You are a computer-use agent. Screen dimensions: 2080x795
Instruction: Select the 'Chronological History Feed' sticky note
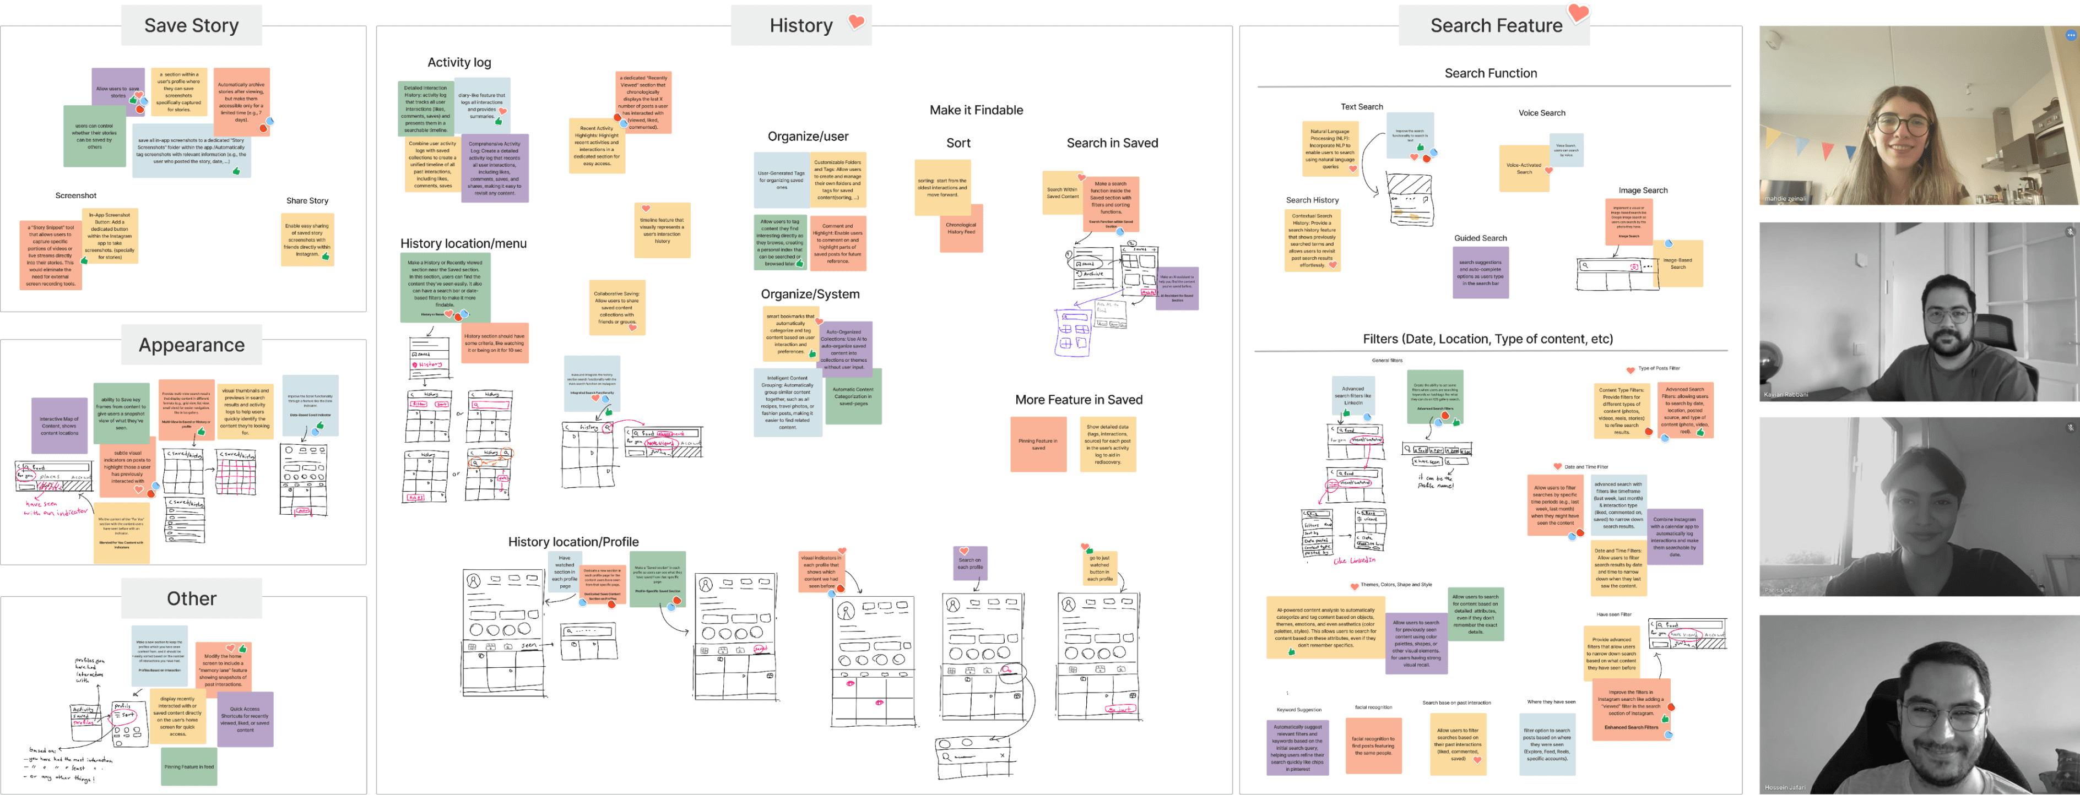pos(961,228)
